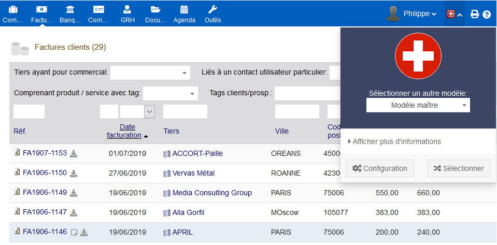Screen dimensions: 497x245
Task: Open Tiers ayant pour commercial dropdown
Action: coord(150,73)
